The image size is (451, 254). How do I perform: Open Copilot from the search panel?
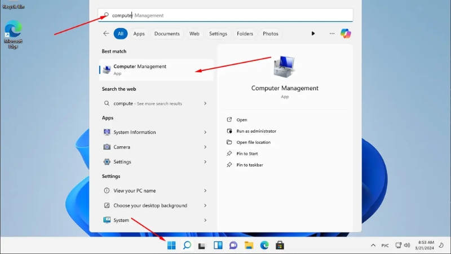click(346, 33)
